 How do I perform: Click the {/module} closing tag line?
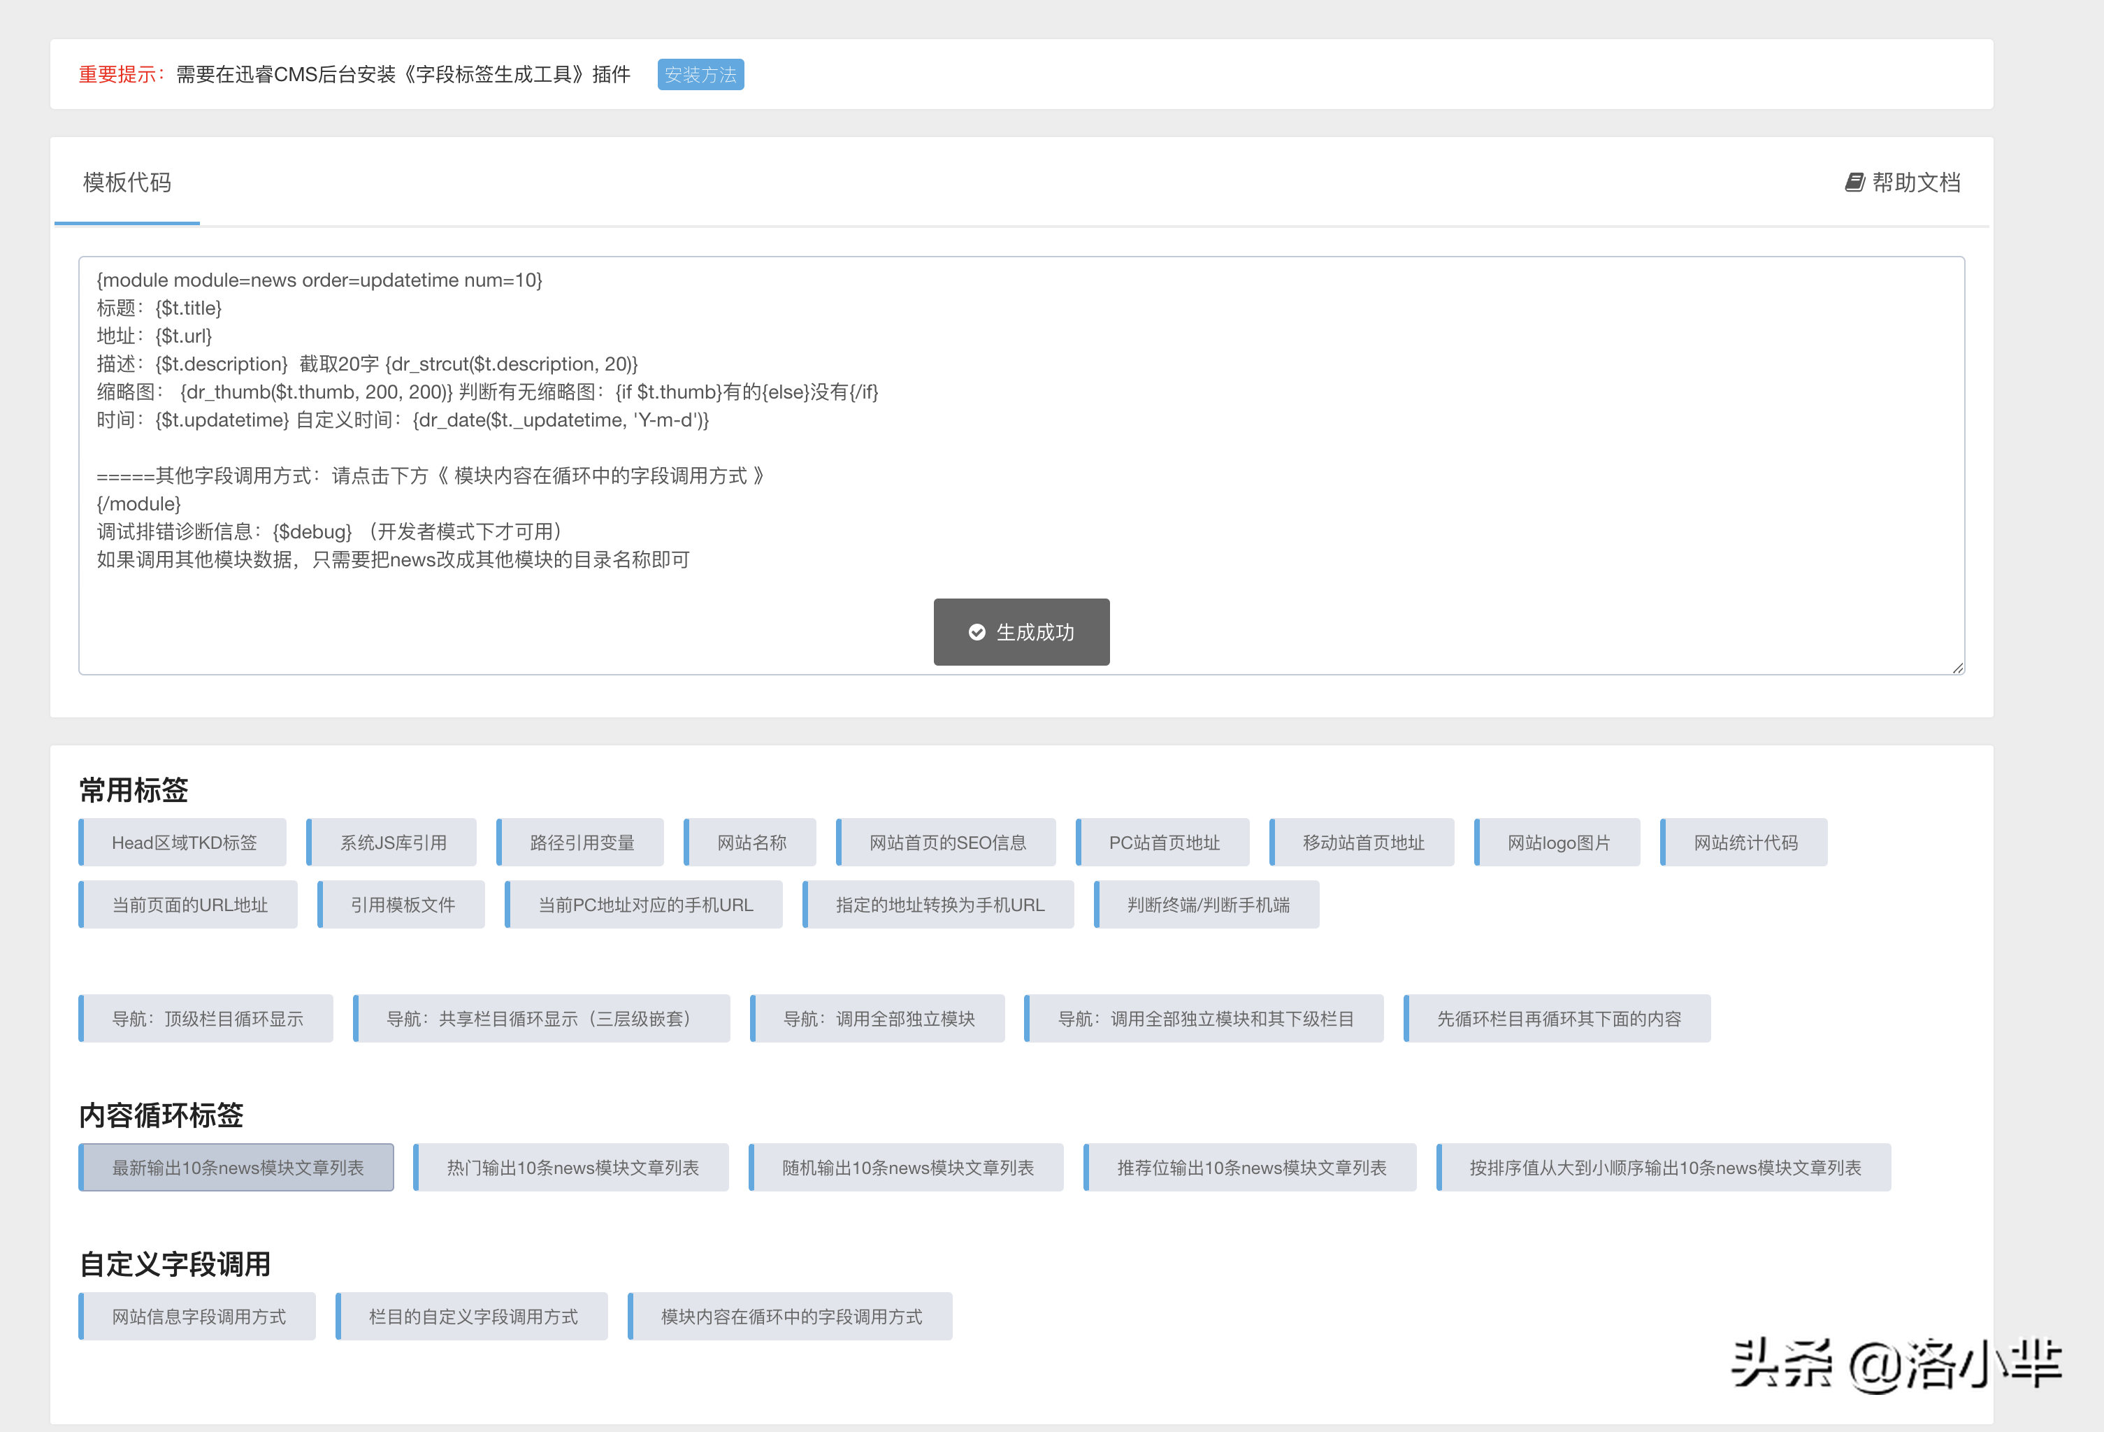point(138,503)
